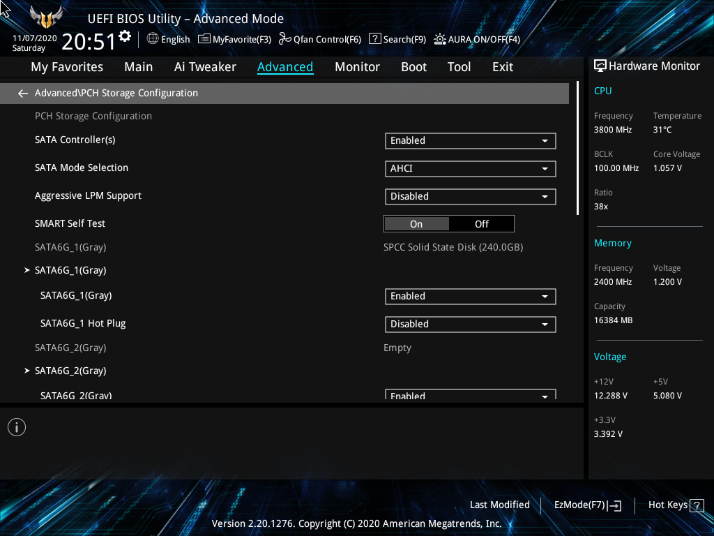Click the CPU temperature 31°C value
714x536 pixels.
[x=662, y=130]
